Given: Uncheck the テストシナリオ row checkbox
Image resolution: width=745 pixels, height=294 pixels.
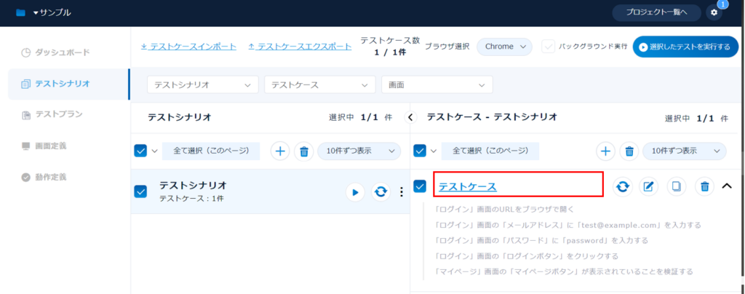Looking at the screenshot, I should pyautogui.click(x=141, y=191).
